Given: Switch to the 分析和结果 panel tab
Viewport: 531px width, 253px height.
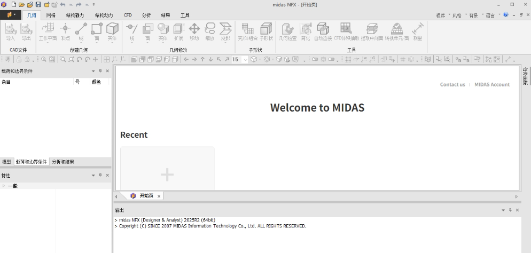Looking at the screenshot, I should [x=63, y=162].
